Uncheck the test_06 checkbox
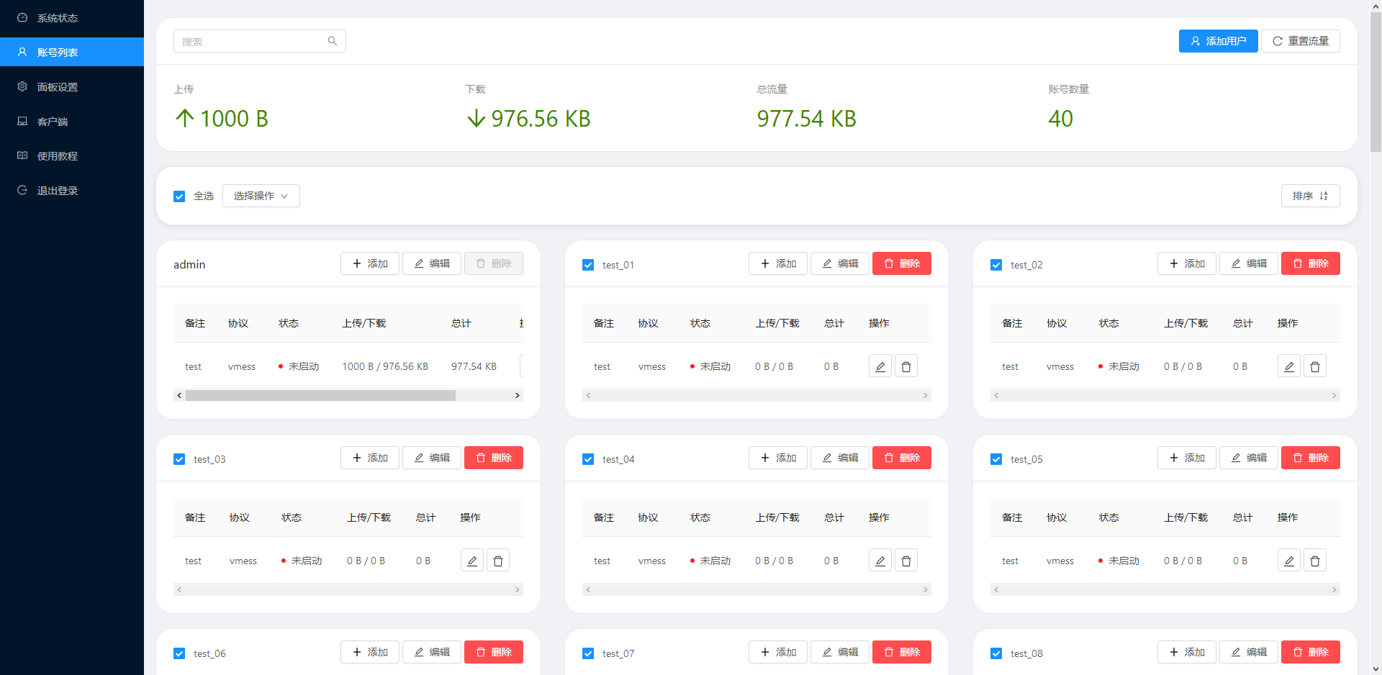Viewport: 1382px width, 675px height. pos(179,653)
